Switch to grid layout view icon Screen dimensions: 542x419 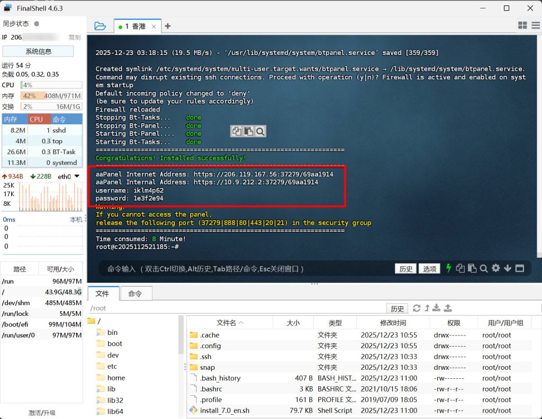(x=522, y=25)
